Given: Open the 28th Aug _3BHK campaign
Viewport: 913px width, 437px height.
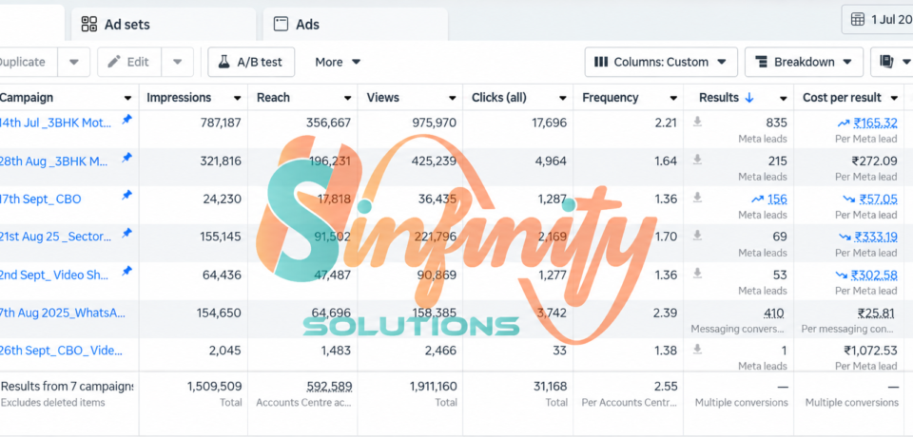Looking at the screenshot, I should click(x=54, y=161).
